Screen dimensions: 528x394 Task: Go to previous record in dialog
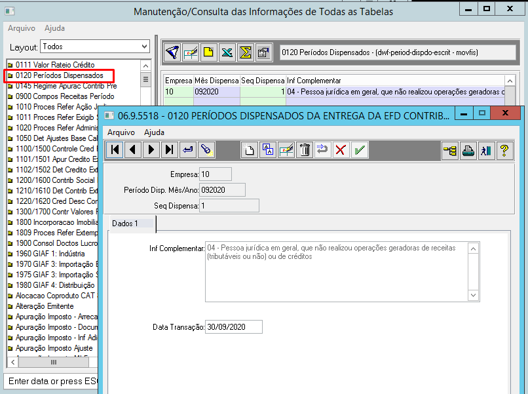133,149
